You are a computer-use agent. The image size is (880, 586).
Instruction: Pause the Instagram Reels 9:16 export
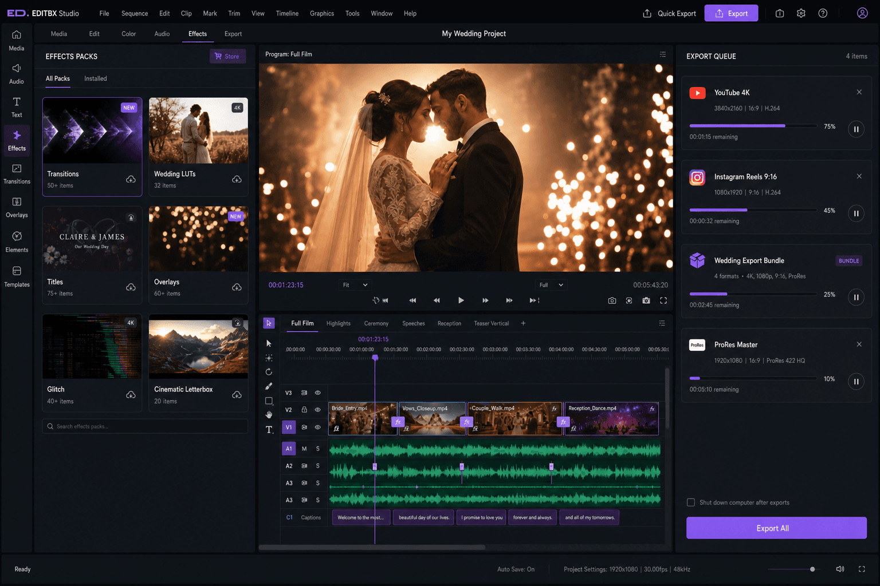tap(856, 213)
